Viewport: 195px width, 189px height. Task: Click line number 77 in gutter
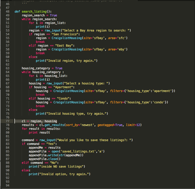point(8,121)
